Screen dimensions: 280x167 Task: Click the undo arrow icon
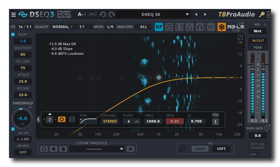[x=103, y=14]
